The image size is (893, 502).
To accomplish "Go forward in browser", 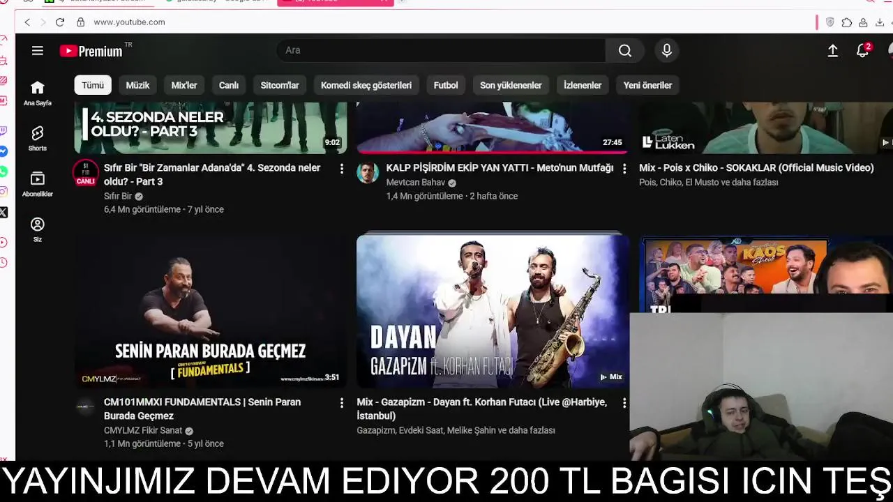I will [43, 22].
